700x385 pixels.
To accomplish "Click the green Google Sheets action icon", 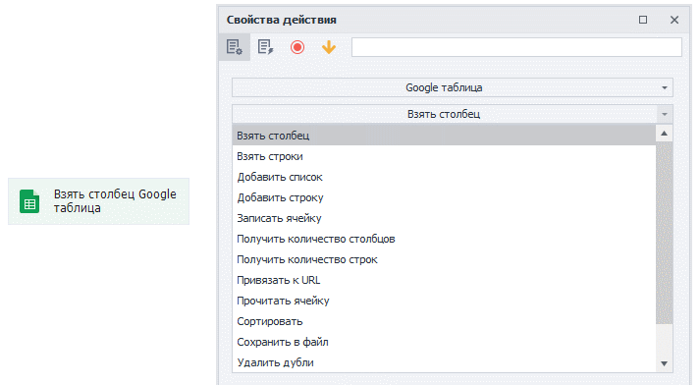I will [29, 201].
